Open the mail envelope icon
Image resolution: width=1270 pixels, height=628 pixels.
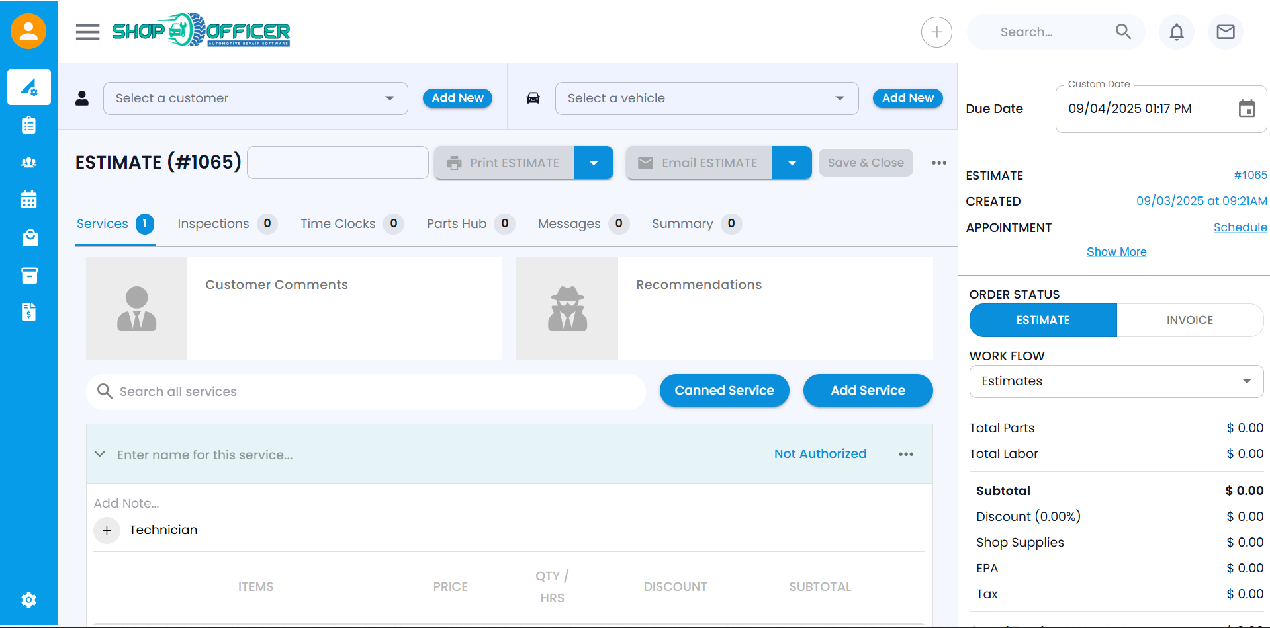(1225, 32)
